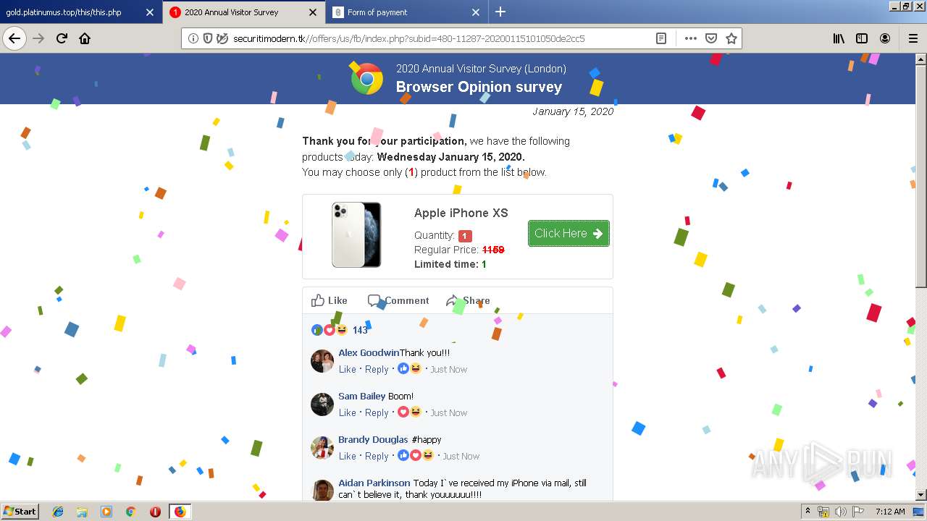Open the Firefox account icon

click(885, 38)
